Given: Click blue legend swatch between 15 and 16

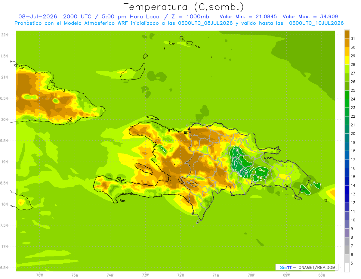Looking at the screenshot, I should 347,172.
